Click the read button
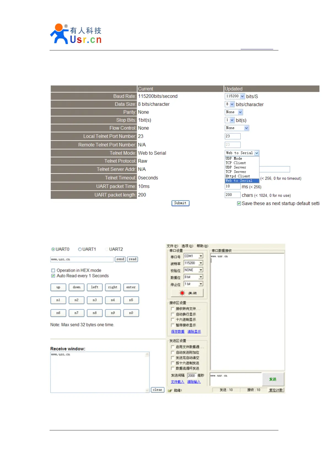Image resolution: width=328 pixels, height=464 pixels. point(132,259)
